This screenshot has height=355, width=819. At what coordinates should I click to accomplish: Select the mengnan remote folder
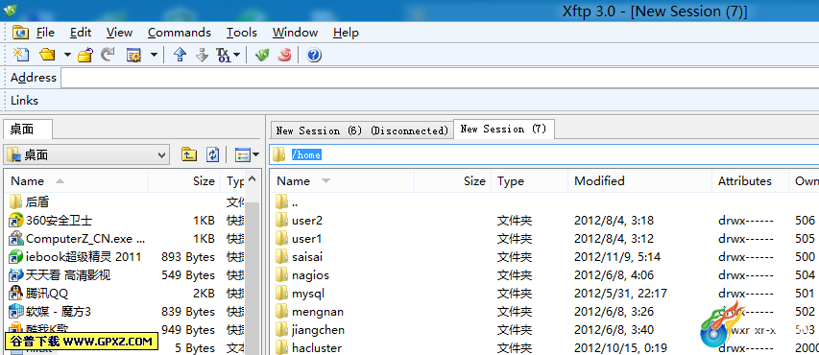[x=318, y=312]
